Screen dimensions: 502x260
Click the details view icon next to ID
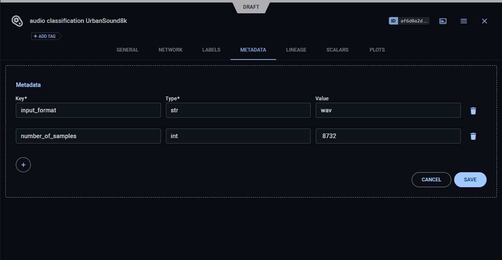443,21
